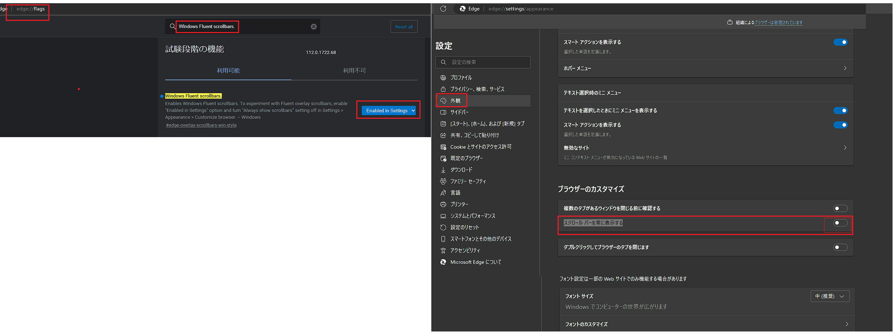
Task: Click the サイドバー sidebar panel icon
Action: pyautogui.click(x=443, y=112)
